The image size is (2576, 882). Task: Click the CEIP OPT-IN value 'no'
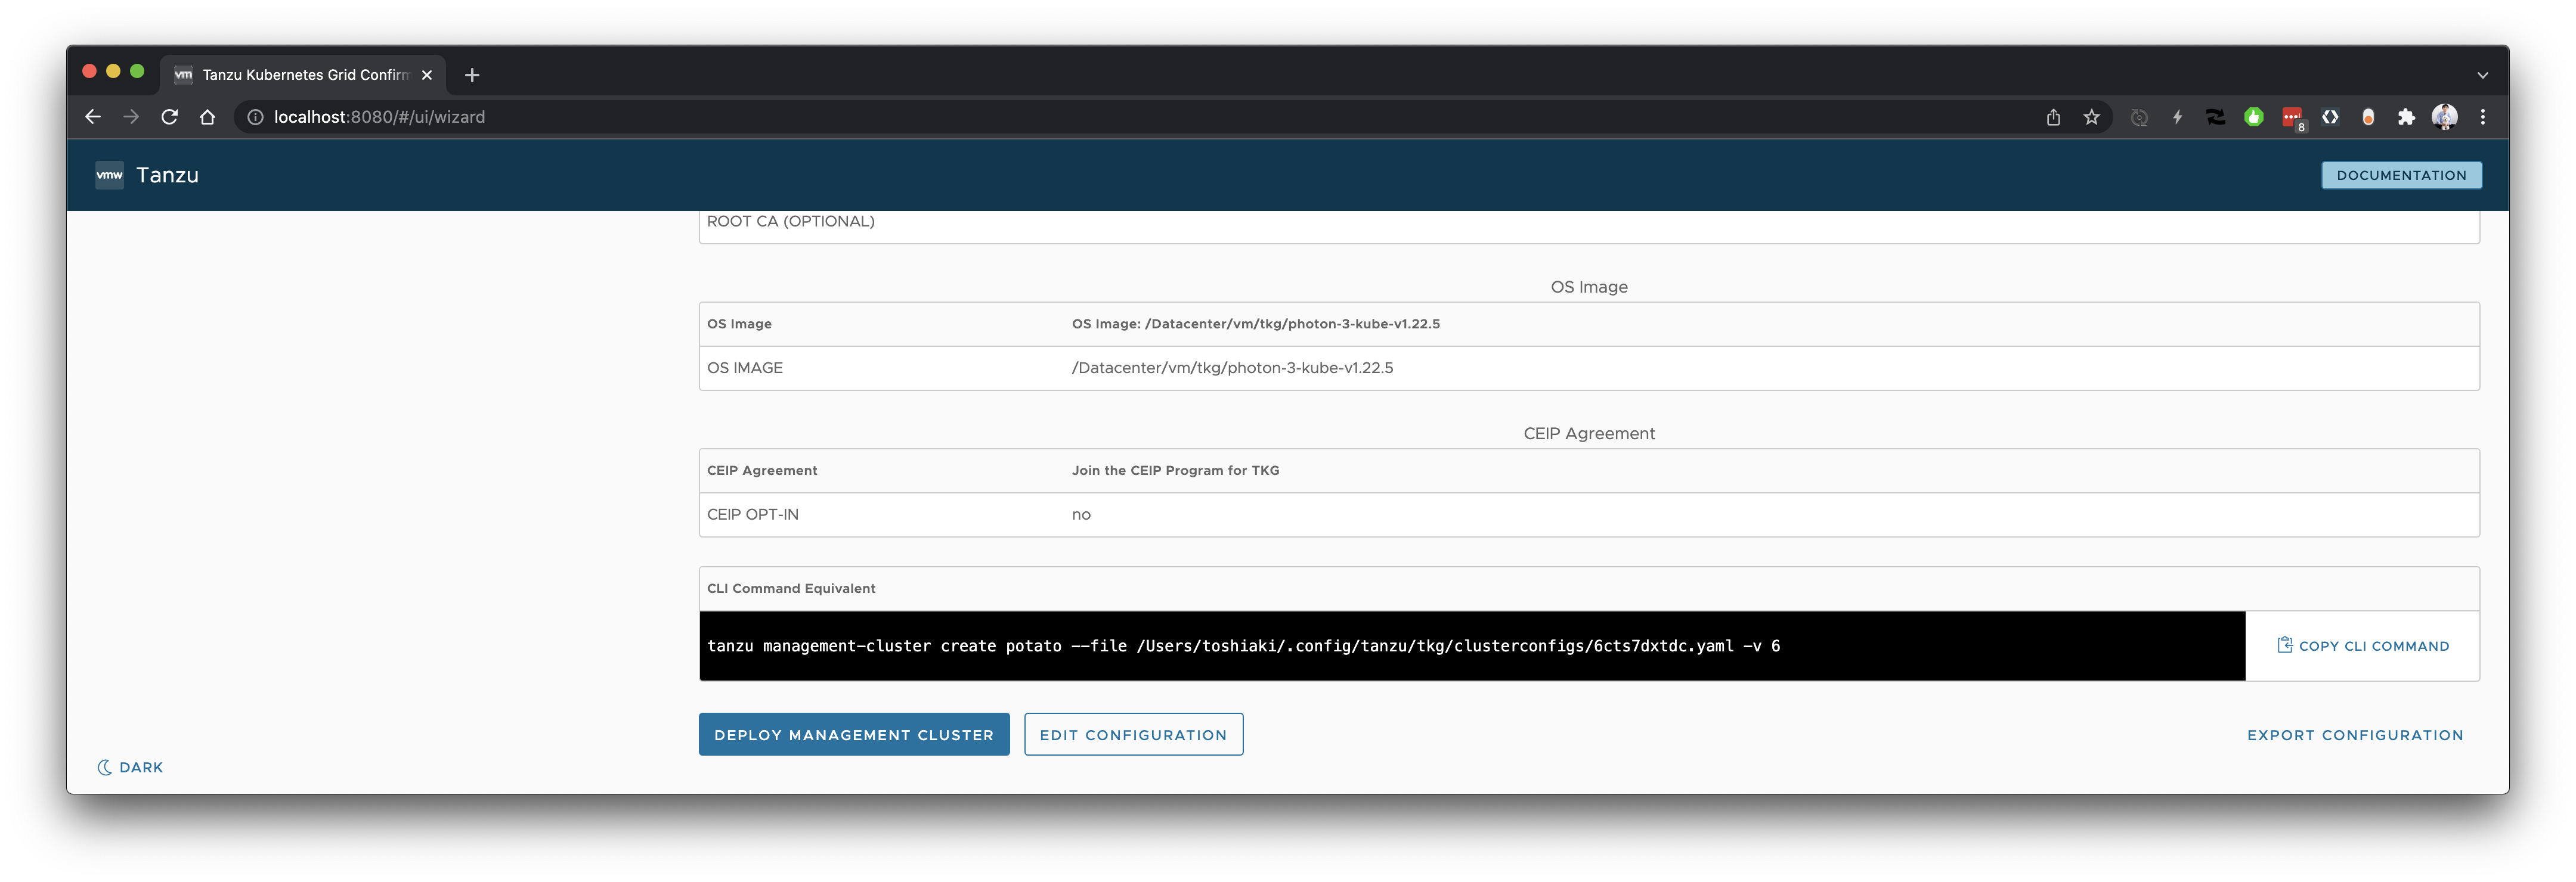coord(1081,514)
